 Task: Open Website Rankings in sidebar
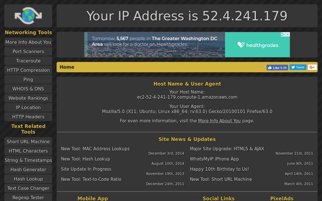tap(28, 98)
